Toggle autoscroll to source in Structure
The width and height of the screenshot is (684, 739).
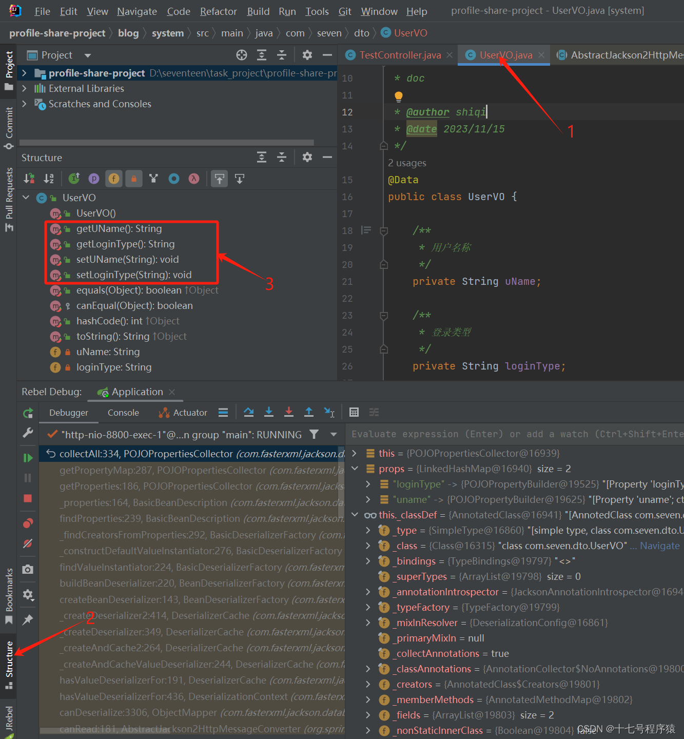point(220,179)
